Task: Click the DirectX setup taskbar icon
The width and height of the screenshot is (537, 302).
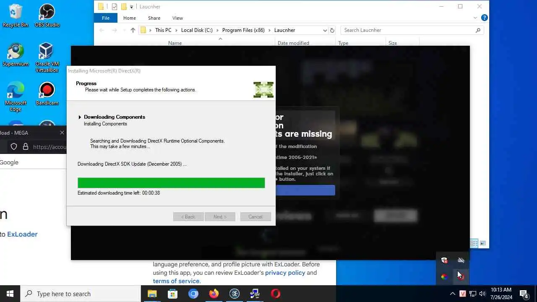Action: (255, 294)
